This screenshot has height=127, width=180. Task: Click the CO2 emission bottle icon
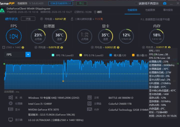pyautogui.click(x=72, y=19)
